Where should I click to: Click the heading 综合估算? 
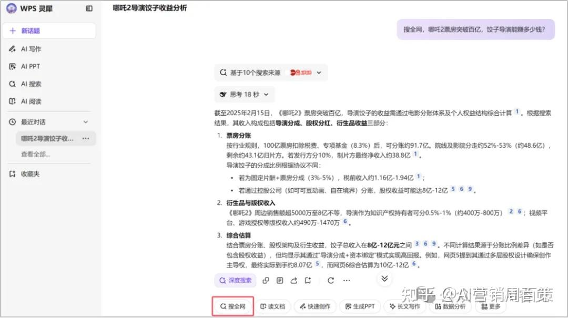tap(239, 235)
